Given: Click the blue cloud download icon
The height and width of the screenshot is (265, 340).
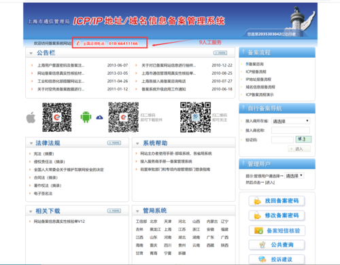Looking at the screenshot, I should click(x=99, y=118).
